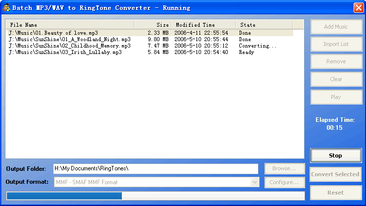Click the 9.80 MB size cell
Image resolution: width=366 pixels, height=206 pixels.
(x=158, y=39)
